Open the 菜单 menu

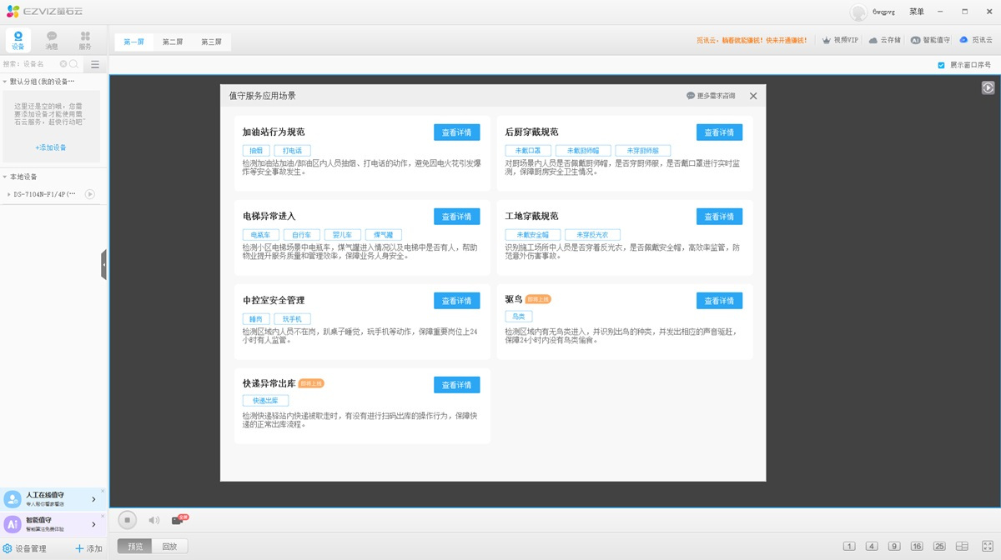point(917,12)
